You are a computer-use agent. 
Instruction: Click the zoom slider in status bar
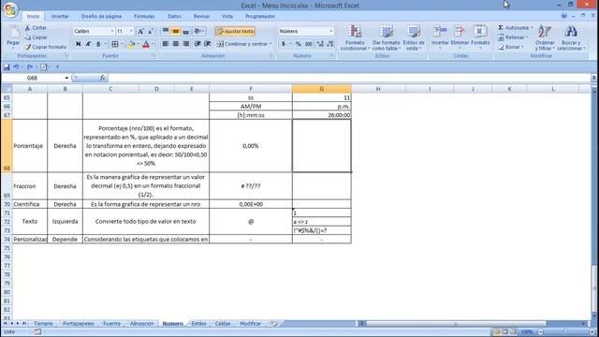tap(565, 331)
